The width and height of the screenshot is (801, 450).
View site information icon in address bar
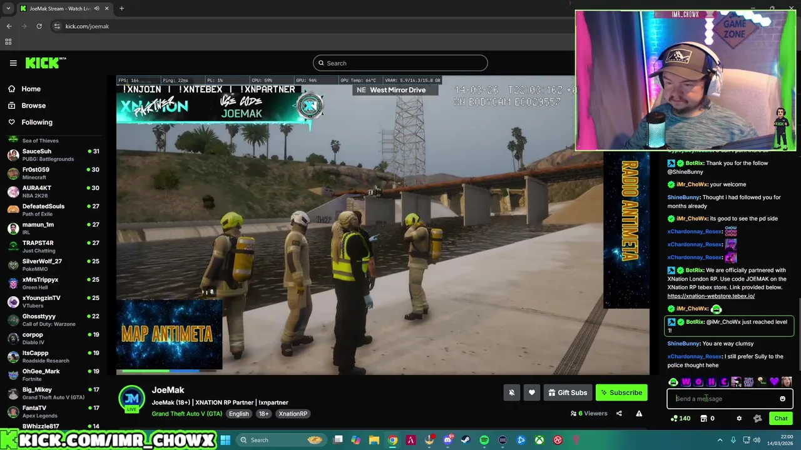click(57, 26)
